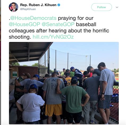
Task: Click the 'praying for our' tweet text
Action: (76, 18)
